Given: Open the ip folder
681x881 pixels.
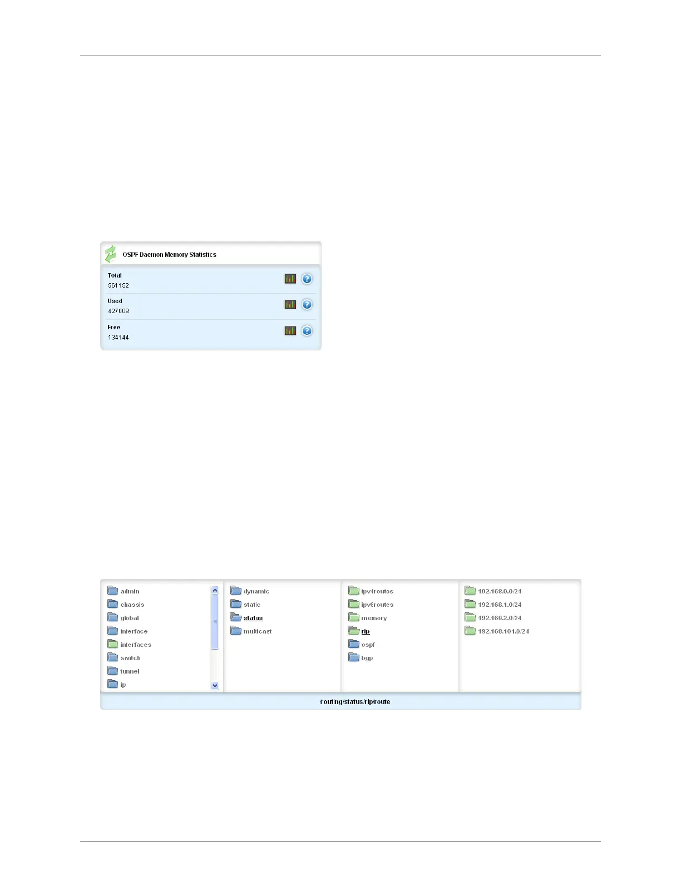Looking at the screenshot, I should point(117,684).
